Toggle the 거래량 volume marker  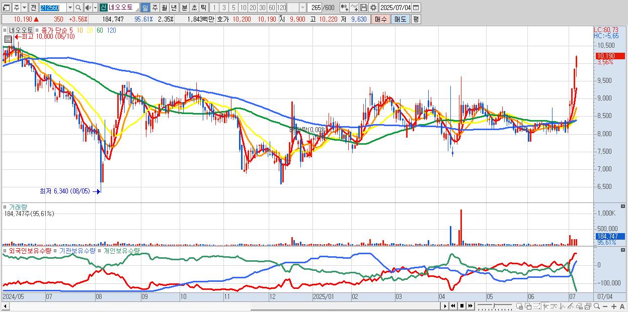(x=6, y=206)
